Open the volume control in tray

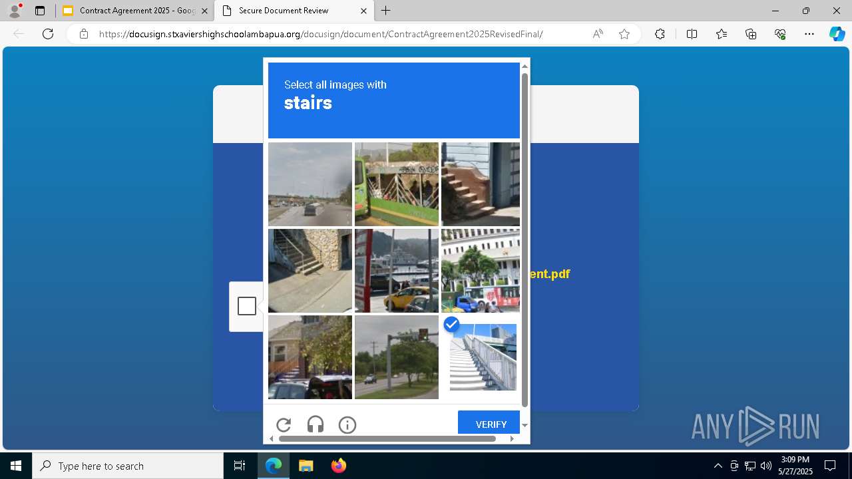click(766, 466)
